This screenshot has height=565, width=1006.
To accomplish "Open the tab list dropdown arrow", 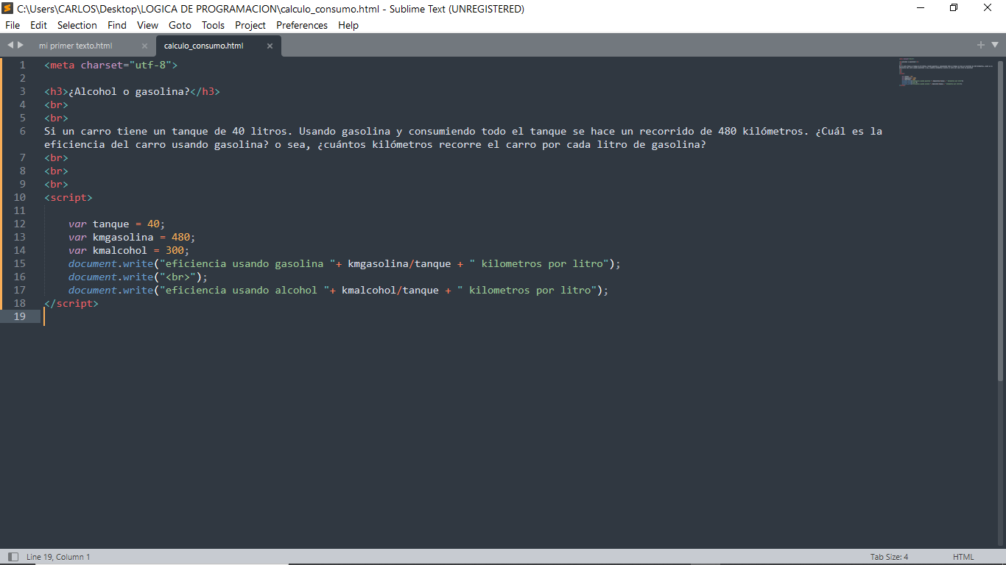I will tap(995, 46).
